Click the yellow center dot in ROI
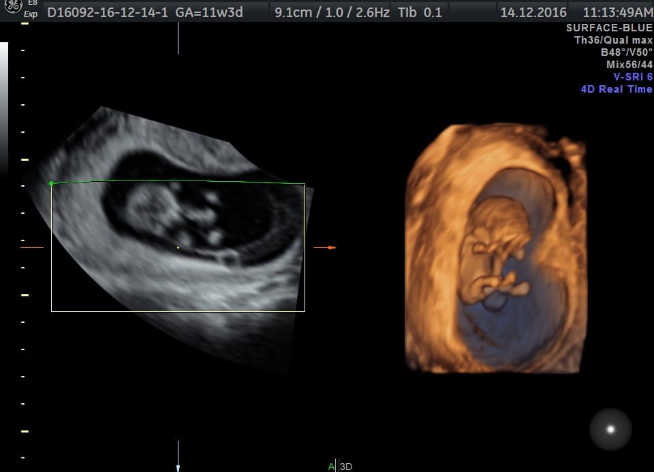 (178, 247)
